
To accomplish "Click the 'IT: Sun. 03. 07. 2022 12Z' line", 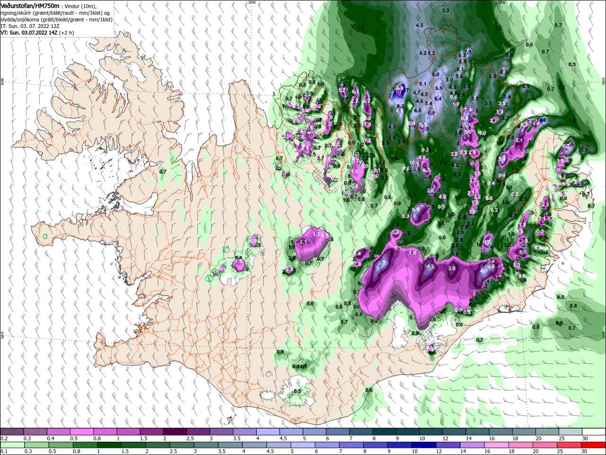I will [x=30, y=26].
